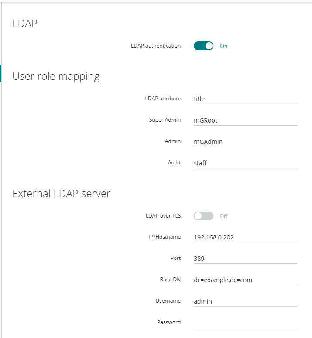Viewport: 312px width, 338px height.
Task: Click the 'Port' label
Action: [x=175, y=258]
